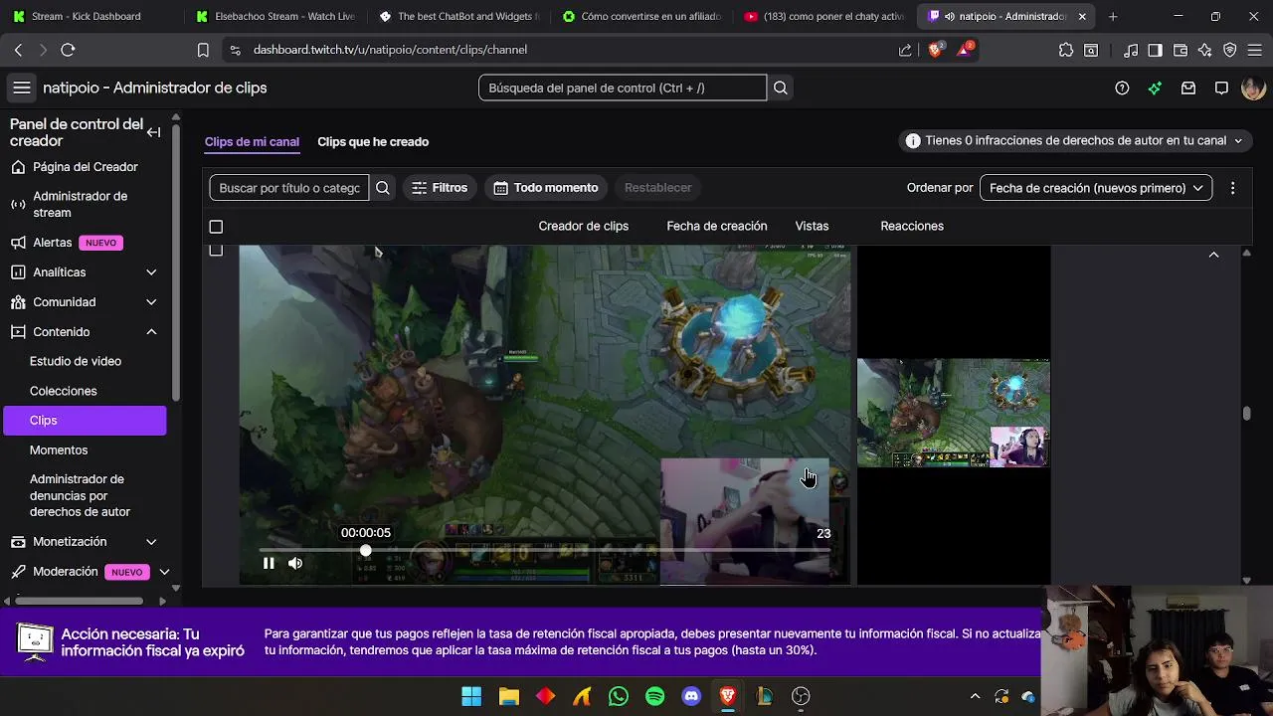Open Momentos sidebar item
The width and height of the screenshot is (1273, 716).
[x=59, y=449]
